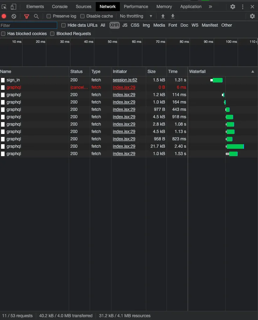Open the session.js:62 initiator link
Image resolution: width=258 pixels, height=320 pixels.
pyautogui.click(x=125, y=80)
